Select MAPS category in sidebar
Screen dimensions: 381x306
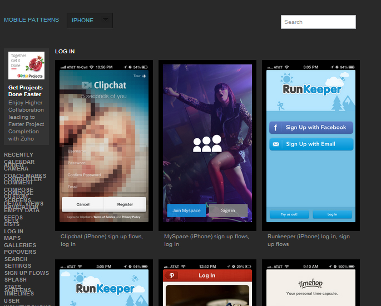click(x=12, y=238)
